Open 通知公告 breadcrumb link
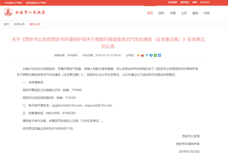 (35, 24)
